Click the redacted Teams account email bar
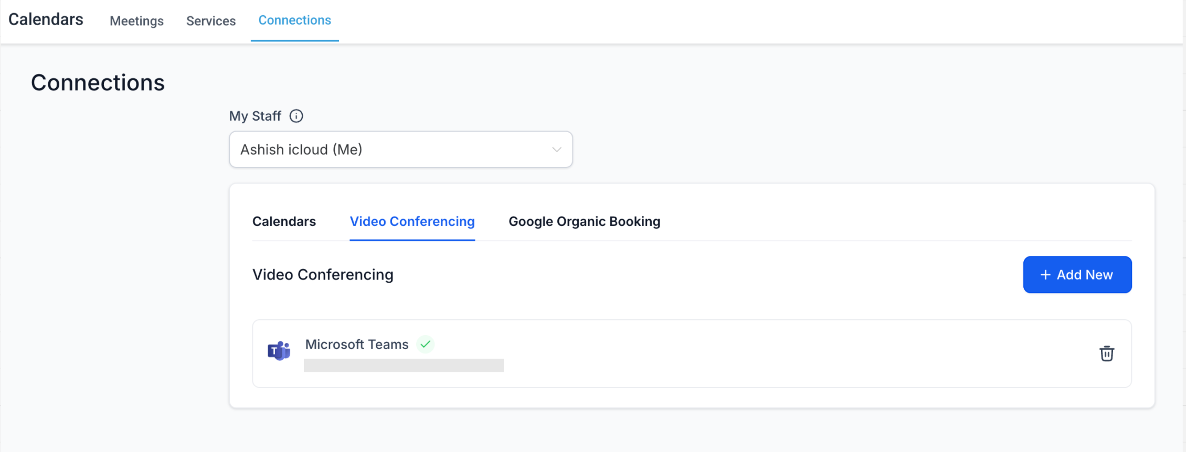 (404, 365)
